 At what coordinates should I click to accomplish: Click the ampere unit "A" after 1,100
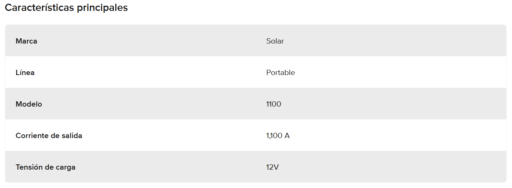pyautogui.click(x=287, y=135)
